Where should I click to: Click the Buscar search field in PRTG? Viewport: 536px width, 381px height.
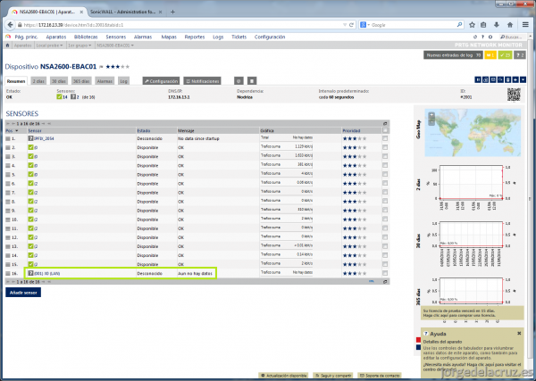(x=513, y=37)
